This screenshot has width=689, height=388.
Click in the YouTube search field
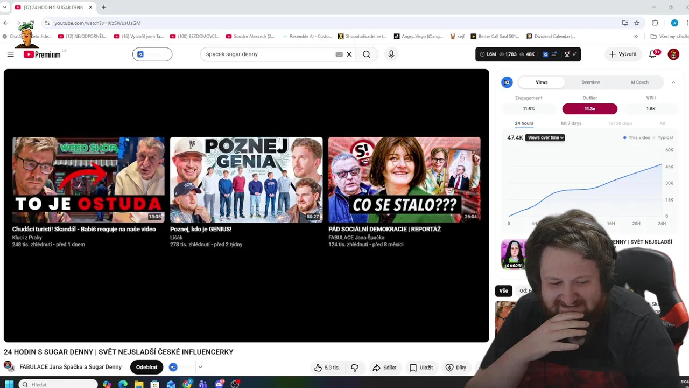click(x=269, y=54)
